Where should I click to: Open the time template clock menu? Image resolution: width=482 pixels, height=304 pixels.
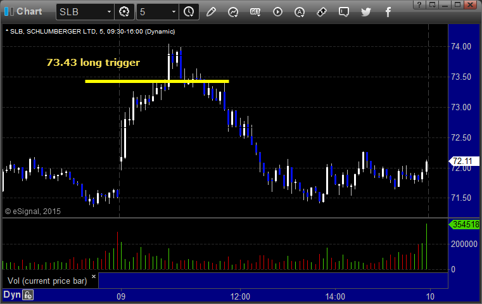(189, 12)
